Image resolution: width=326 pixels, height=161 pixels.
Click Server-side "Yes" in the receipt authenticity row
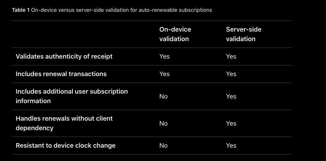231,57
